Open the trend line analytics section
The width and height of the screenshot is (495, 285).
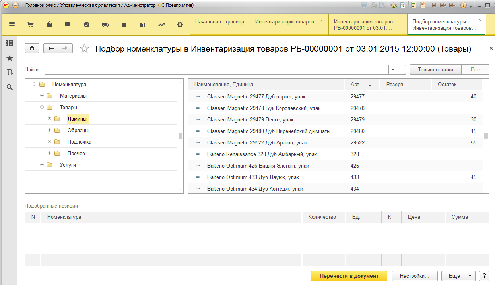pos(161,25)
